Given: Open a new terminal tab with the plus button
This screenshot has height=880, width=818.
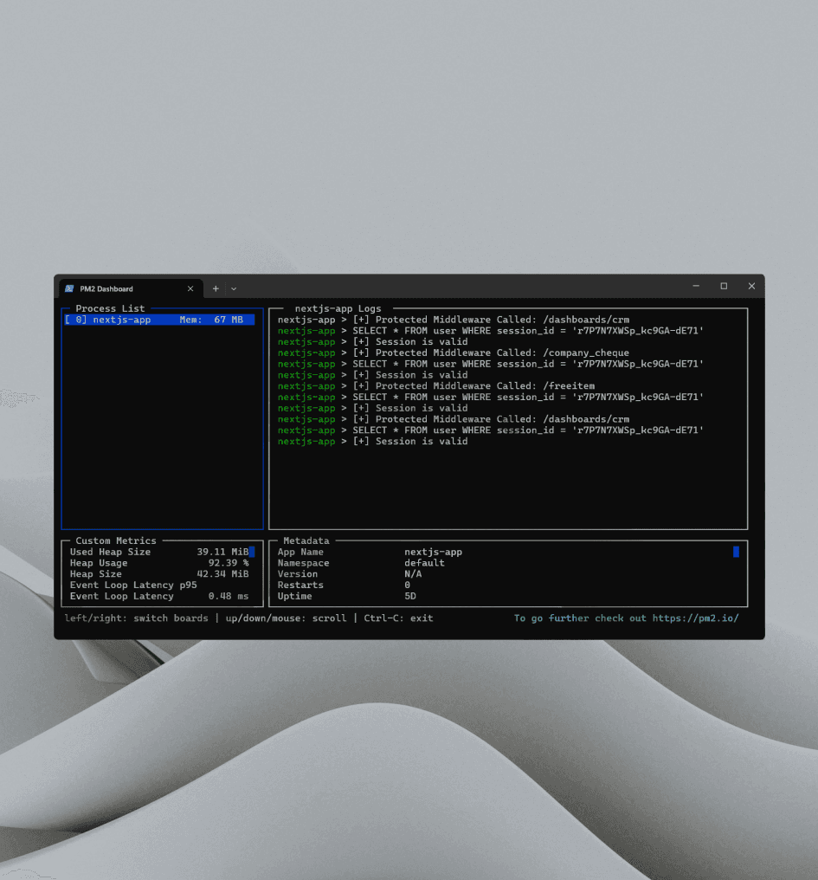Looking at the screenshot, I should pyautogui.click(x=216, y=288).
